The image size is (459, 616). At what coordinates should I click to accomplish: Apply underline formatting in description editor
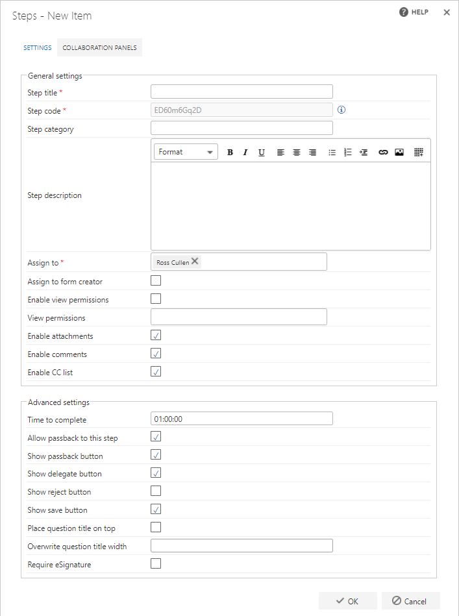[x=262, y=153]
